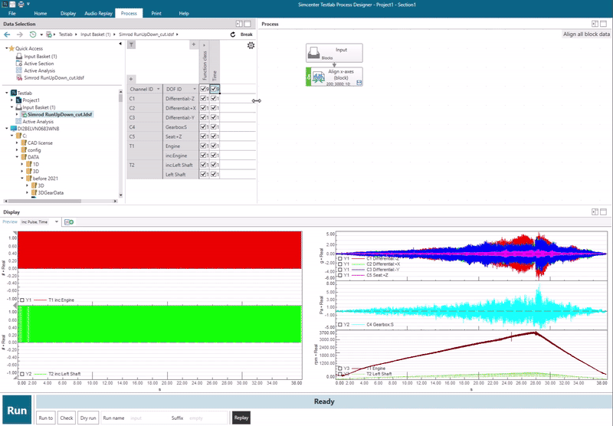Switch to the Home tab
Image resolution: width=613 pixels, height=426 pixels.
41,13
